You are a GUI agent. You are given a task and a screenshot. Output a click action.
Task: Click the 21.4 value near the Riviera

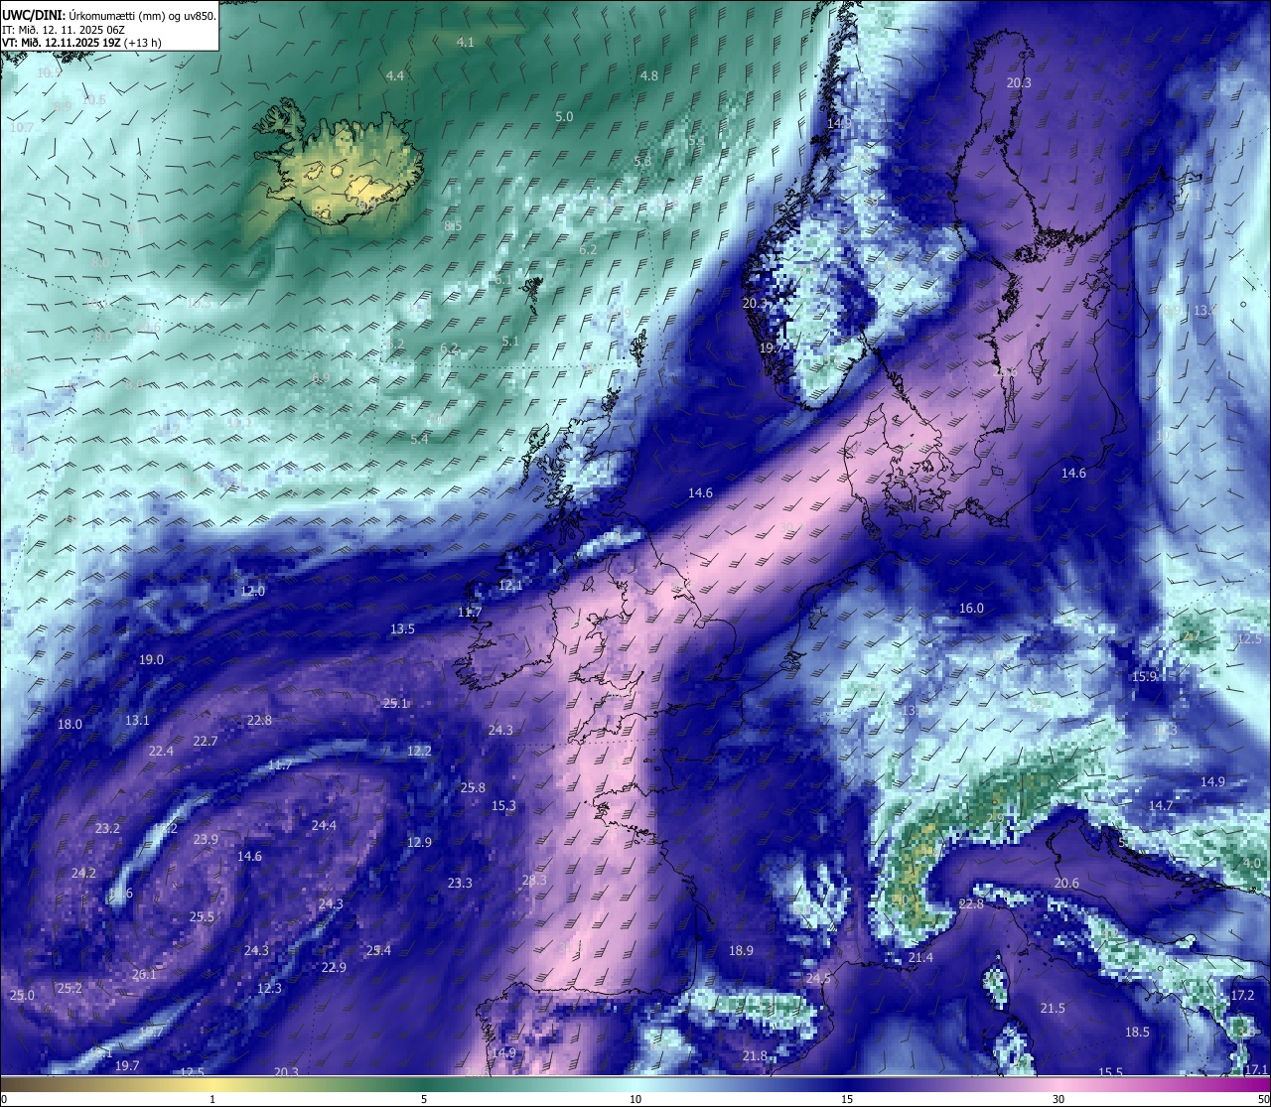click(x=920, y=957)
